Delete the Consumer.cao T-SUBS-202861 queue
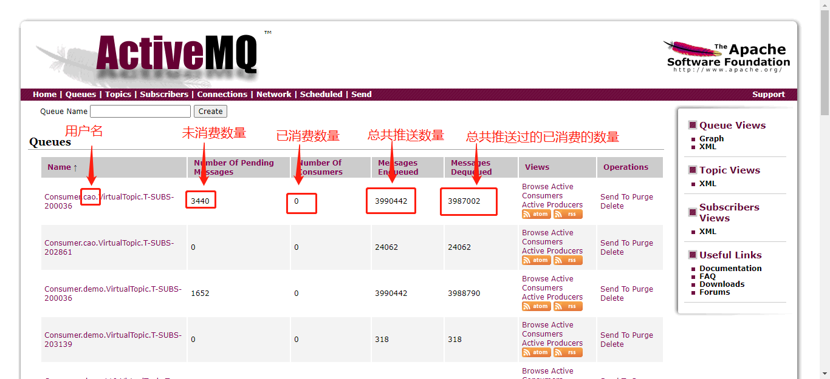This screenshot has height=379, width=830. click(x=612, y=252)
